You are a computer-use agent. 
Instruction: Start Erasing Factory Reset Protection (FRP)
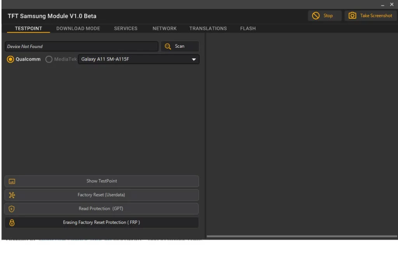(x=101, y=222)
